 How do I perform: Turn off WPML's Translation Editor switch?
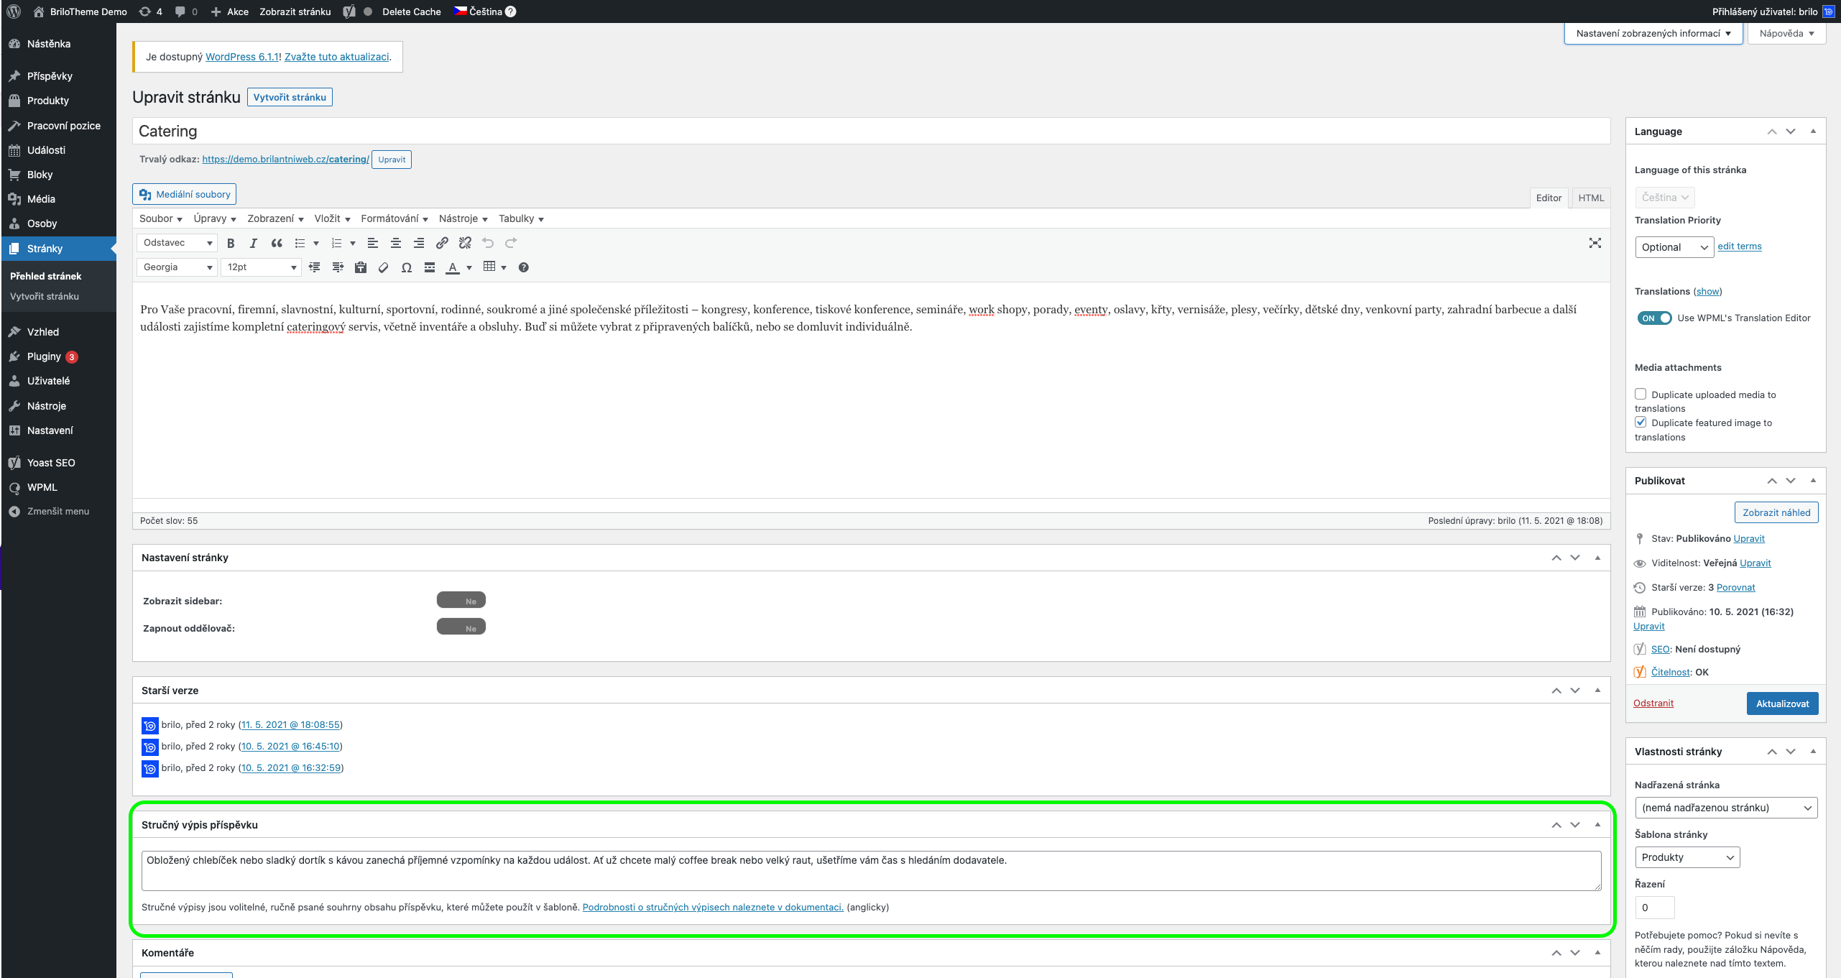(1654, 318)
